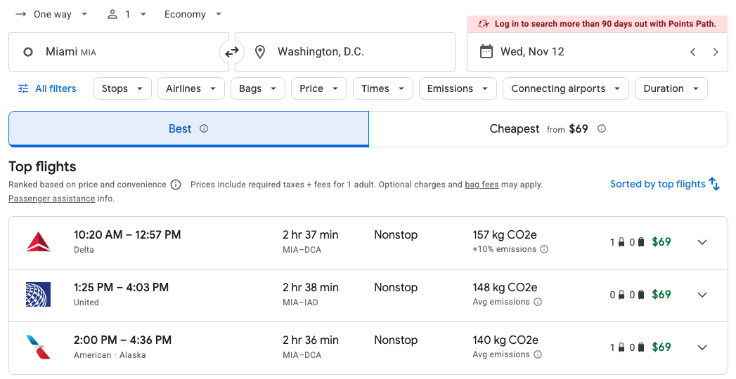736x379 pixels.
Task: Click the Washington, D.C. destination field
Action: tap(345, 52)
